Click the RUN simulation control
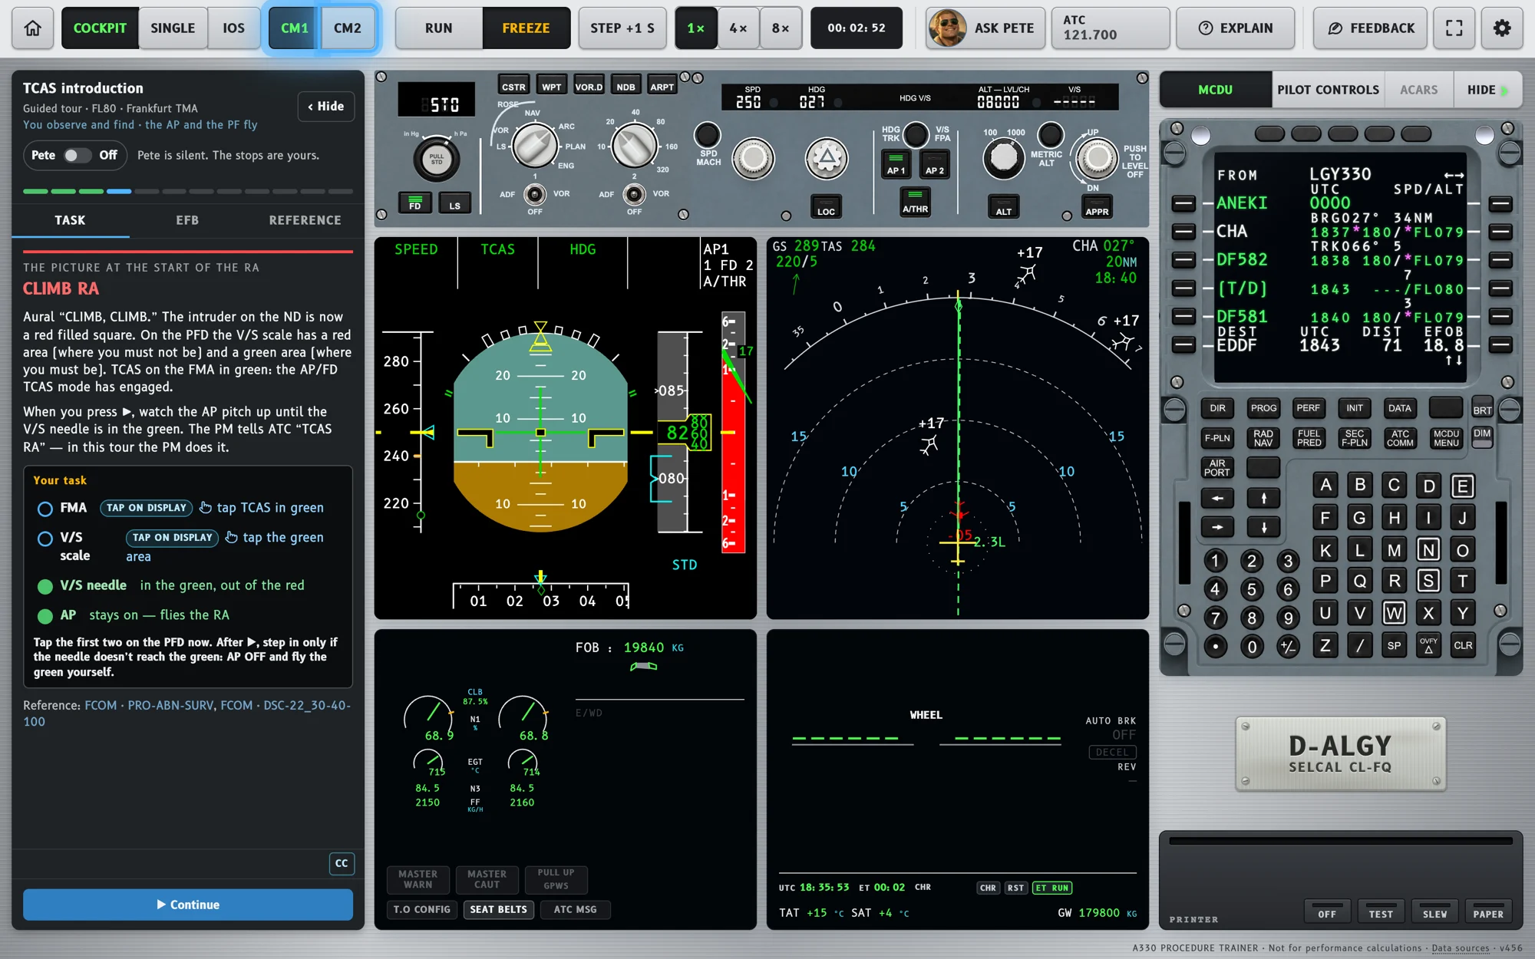Screen dimensions: 1535x959 [439, 28]
